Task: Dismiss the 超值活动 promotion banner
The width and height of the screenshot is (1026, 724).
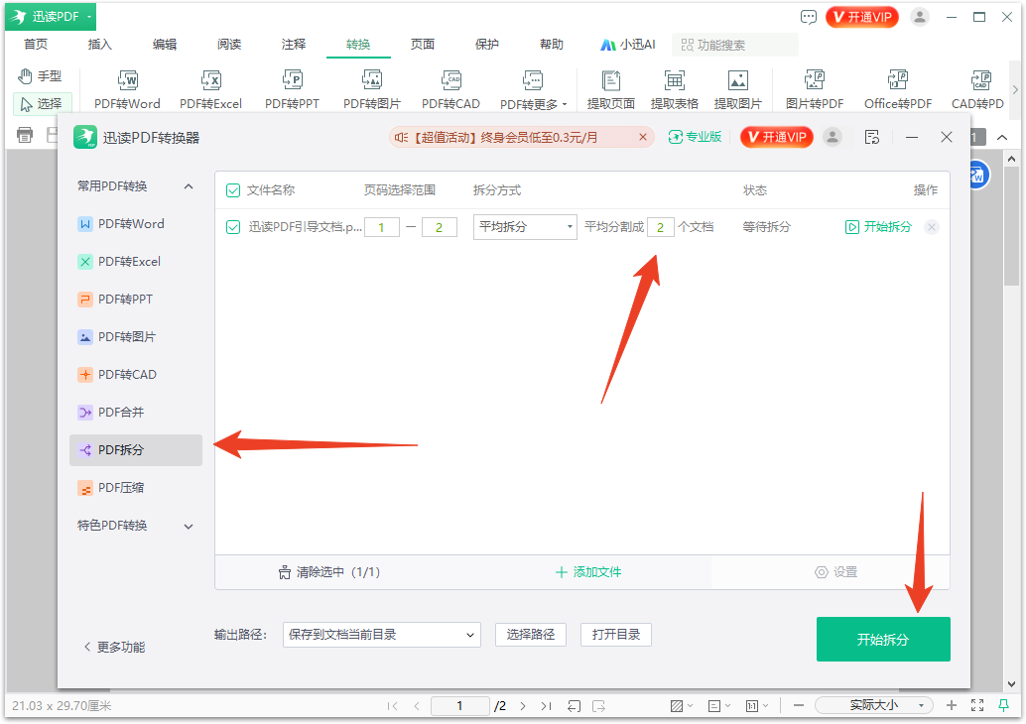Action: click(x=643, y=137)
